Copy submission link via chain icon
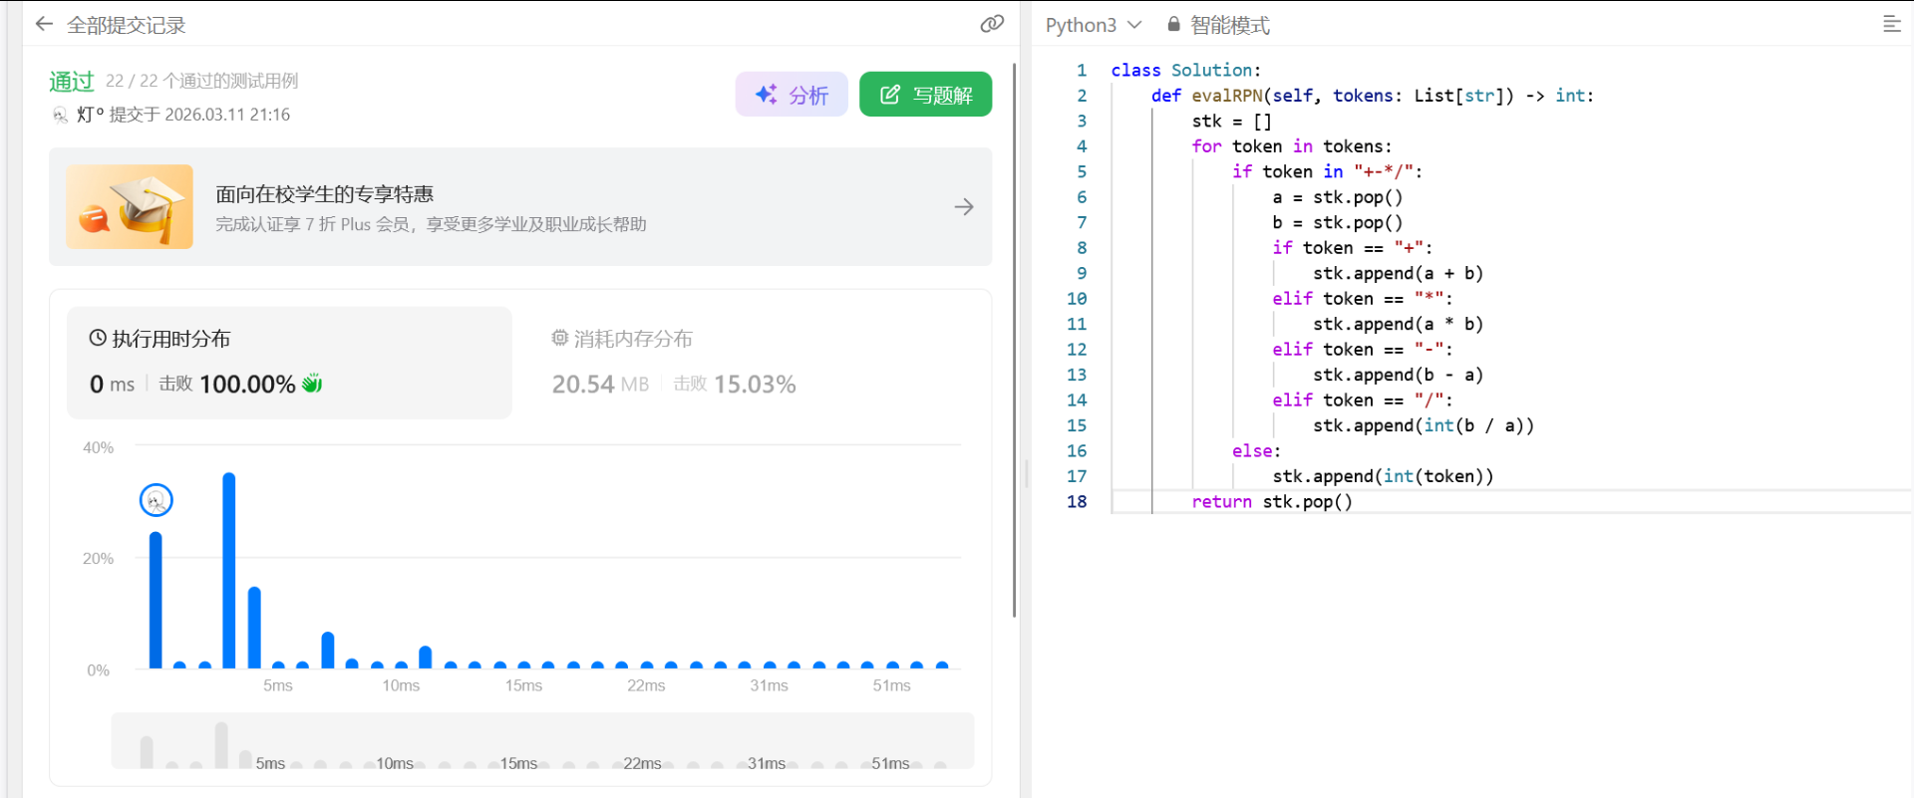The image size is (1914, 798). [x=991, y=24]
